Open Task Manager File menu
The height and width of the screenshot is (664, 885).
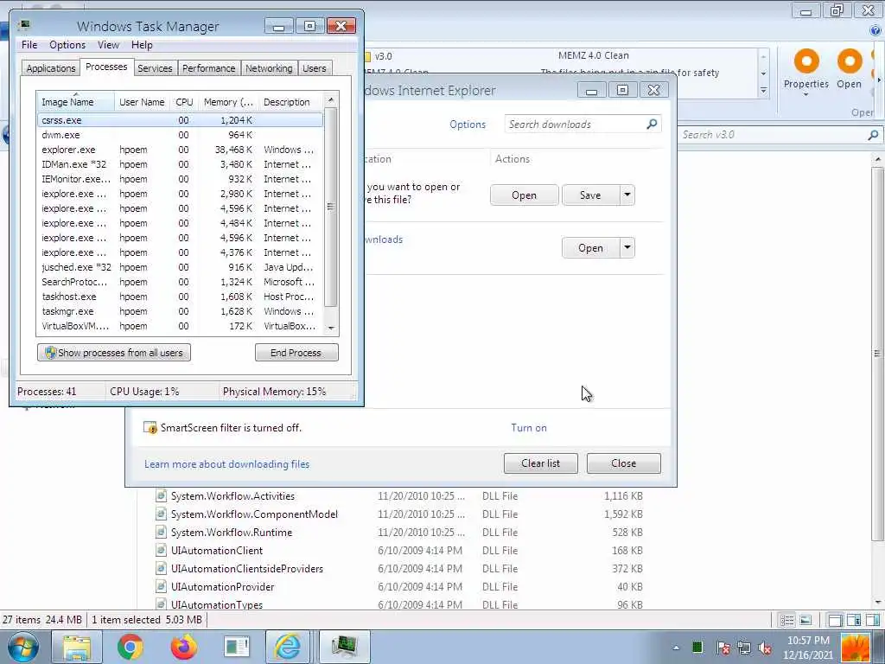[x=29, y=45]
